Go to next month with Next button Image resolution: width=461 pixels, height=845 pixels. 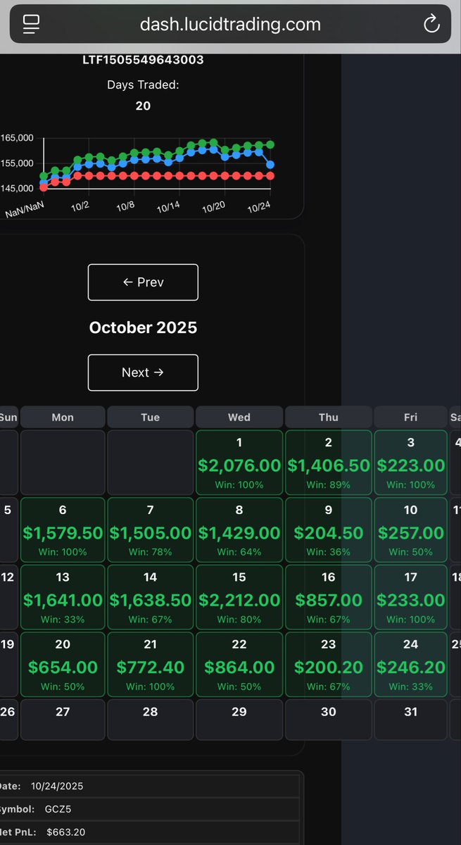143,373
